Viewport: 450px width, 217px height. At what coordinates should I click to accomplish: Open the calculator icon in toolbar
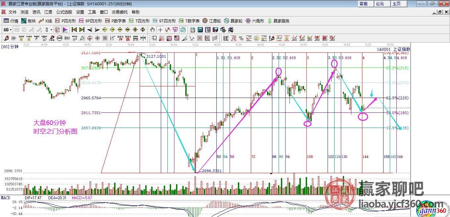[200, 30]
